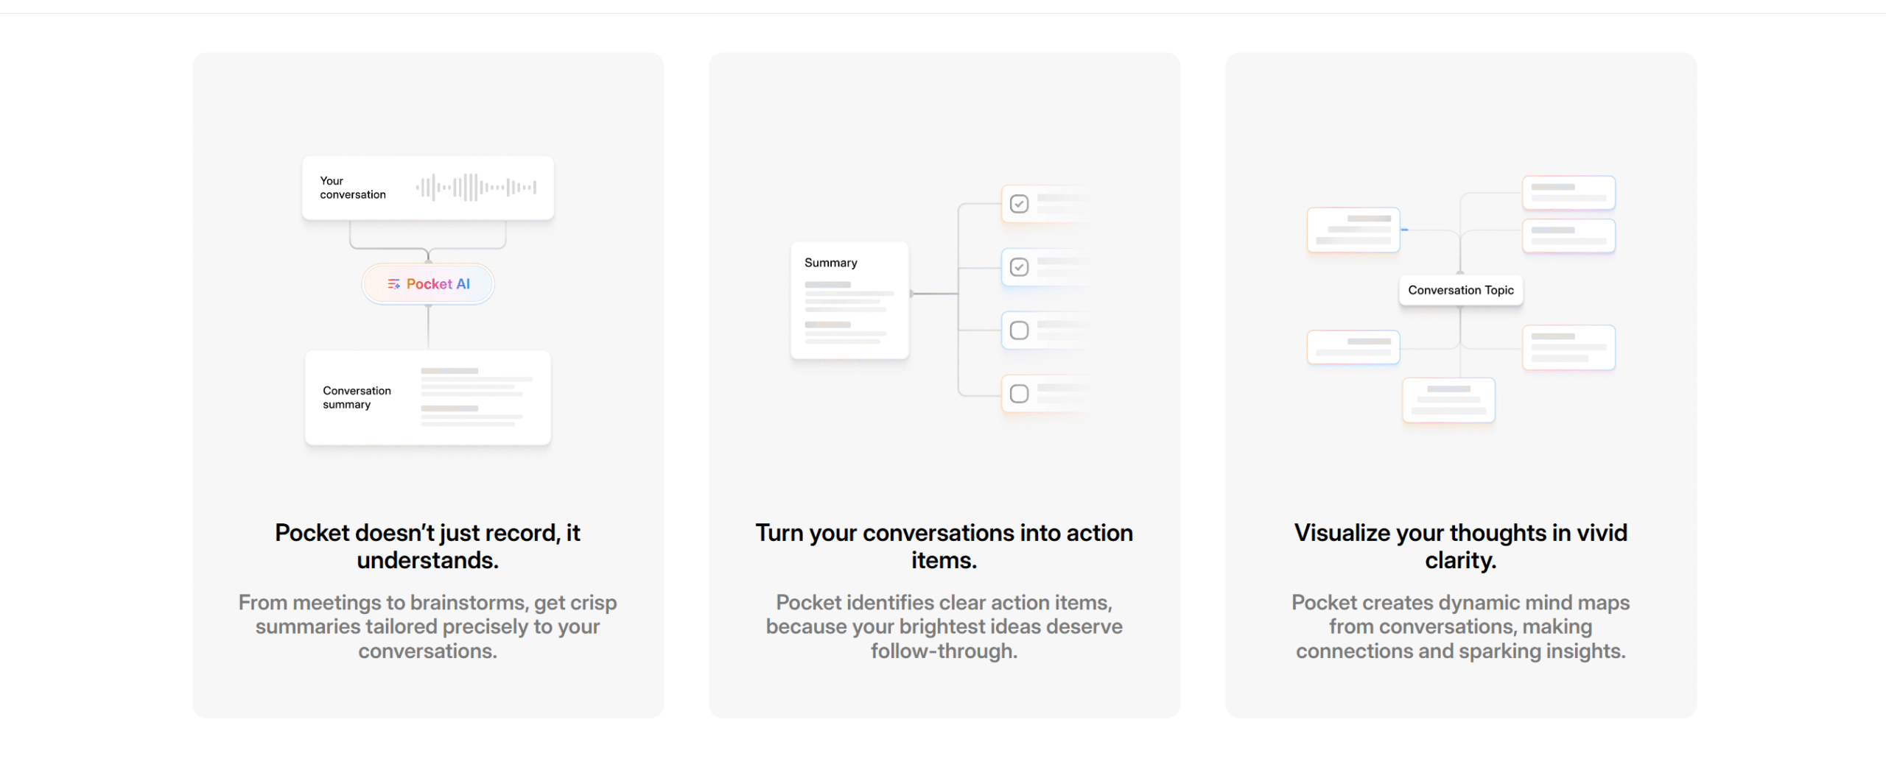Select the Conversation Topic node
The height and width of the screenshot is (764, 1886).
click(1461, 290)
